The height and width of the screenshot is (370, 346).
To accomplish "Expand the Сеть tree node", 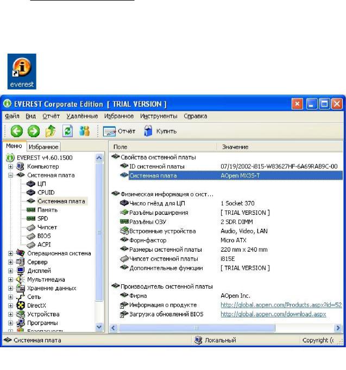I will click(x=10, y=297).
